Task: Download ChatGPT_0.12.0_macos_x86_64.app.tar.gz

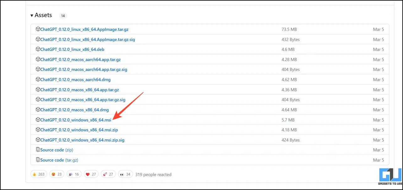Action: 80,90
